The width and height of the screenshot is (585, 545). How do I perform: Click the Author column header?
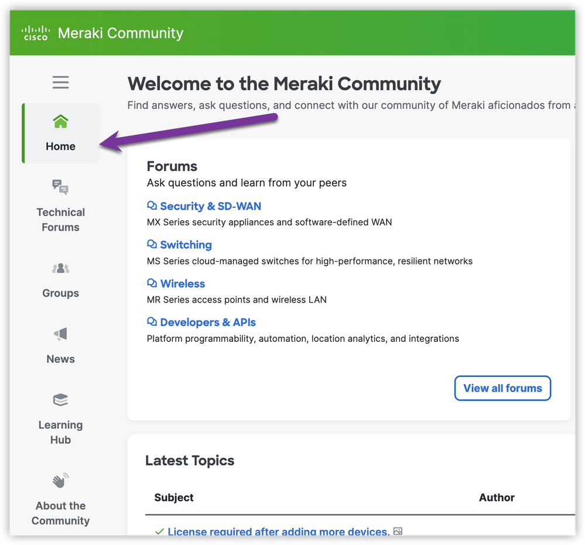tap(497, 498)
